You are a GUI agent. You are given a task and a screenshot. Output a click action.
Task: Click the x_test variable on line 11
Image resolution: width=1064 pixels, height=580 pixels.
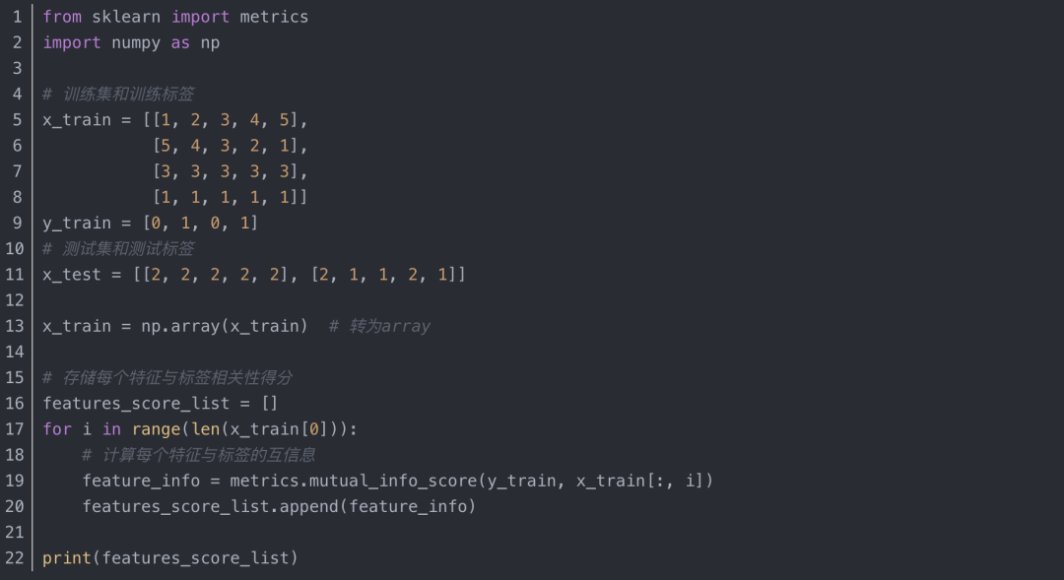tap(72, 275)
